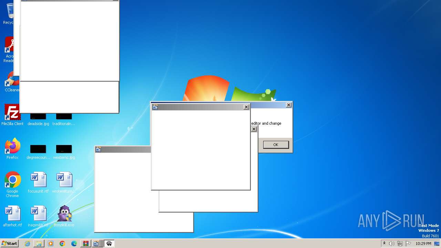Select the deadside.jpg file

(38, 119)
